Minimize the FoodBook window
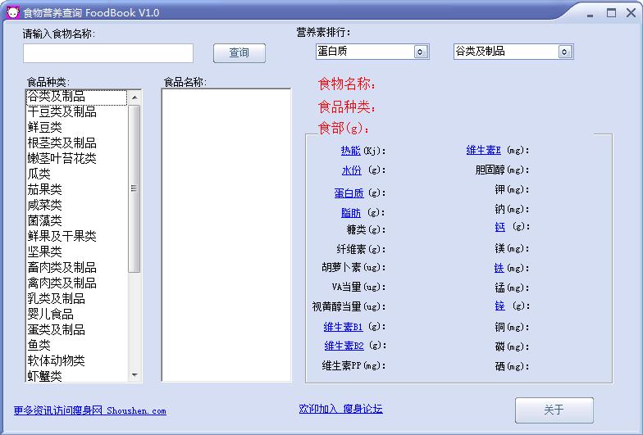Image resolution: width=643 pixels, height=435 pixels. point(591,14)
